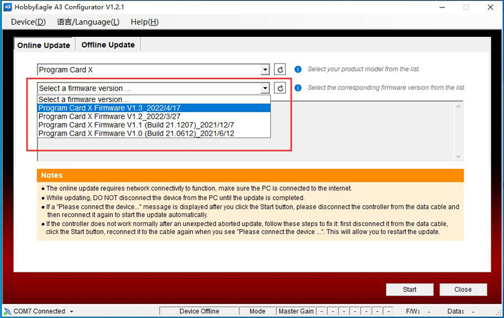Switch to the Offline Update tab
This screenshot has height=318, width=504.
pyautogui.click(x=108, y=45)
